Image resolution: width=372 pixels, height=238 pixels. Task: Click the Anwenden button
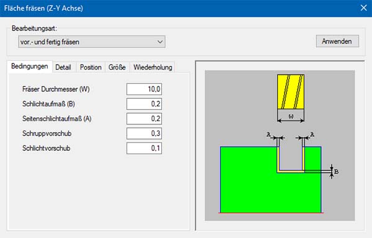[337, 41]
